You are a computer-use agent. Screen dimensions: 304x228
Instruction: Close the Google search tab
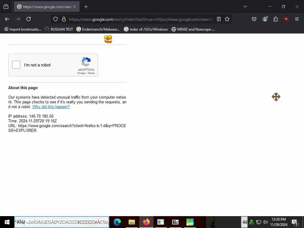75,7
